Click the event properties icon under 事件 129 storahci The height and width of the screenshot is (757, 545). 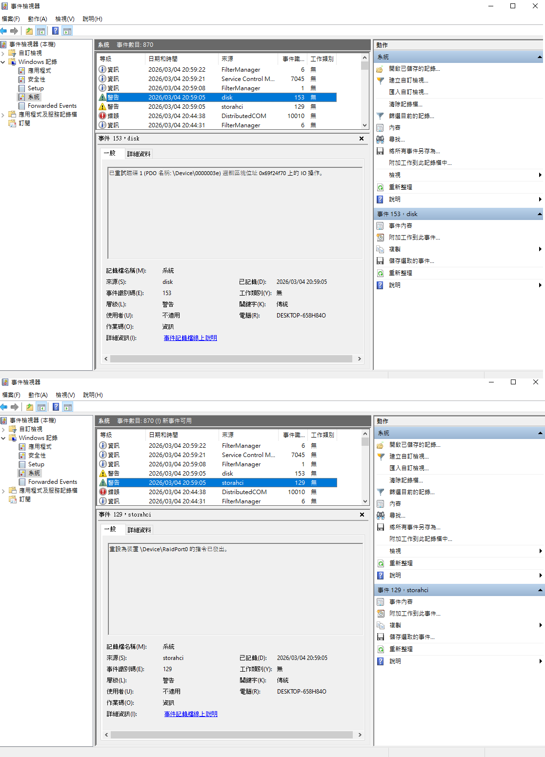[381, 602]
